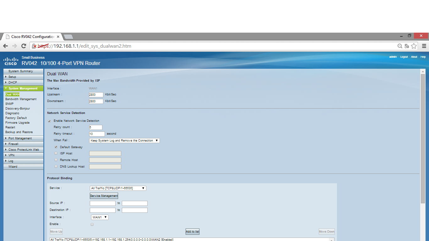Toggle the Default Gateway checkbox
Viewport: 429px width, 241px height.
(56, 147)
